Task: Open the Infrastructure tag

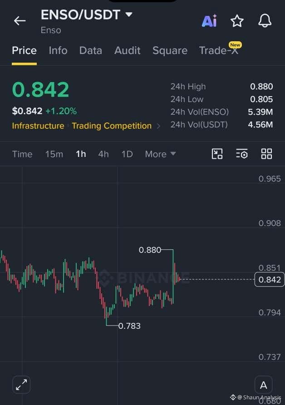Action: pos(38,126)
